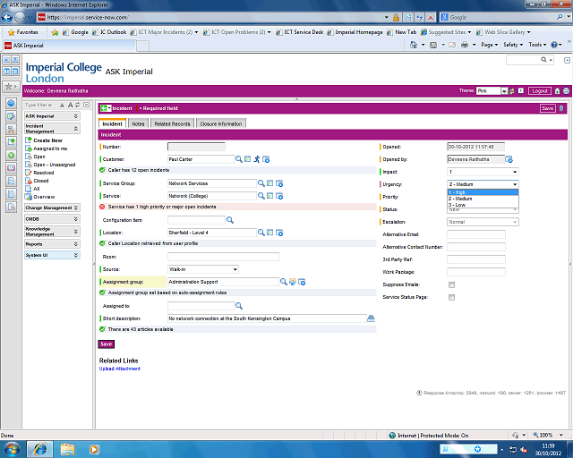This screenshot has height=458, width=573.
Task: Click the home icon next to Logout
Action: point(557,90)
